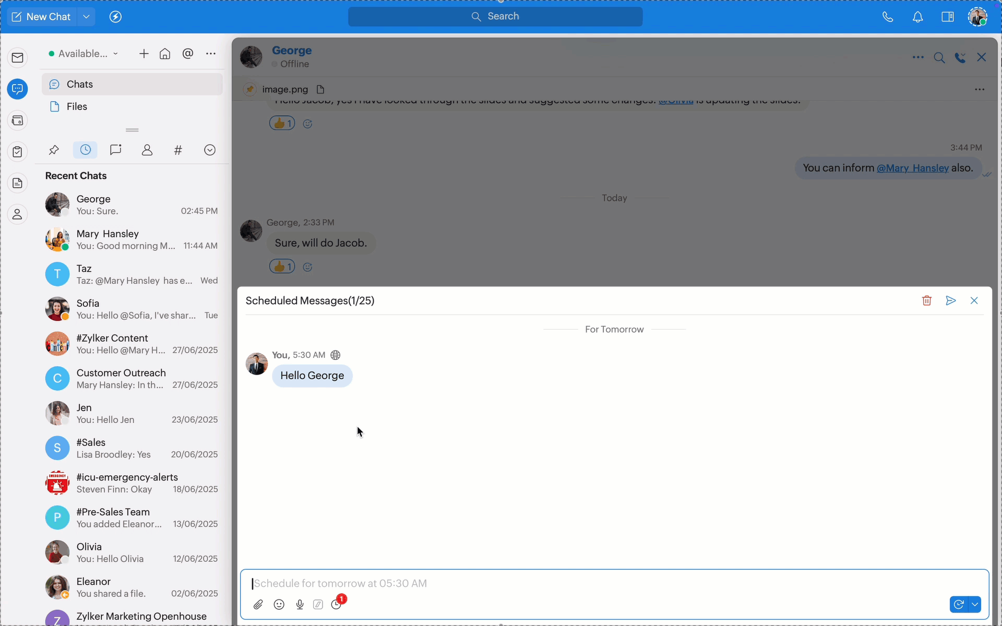Expand the Available status dropdown

(83, 54)
